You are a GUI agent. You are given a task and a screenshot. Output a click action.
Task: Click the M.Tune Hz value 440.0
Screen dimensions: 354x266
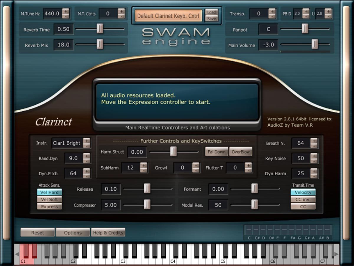(x=52, y=14)
